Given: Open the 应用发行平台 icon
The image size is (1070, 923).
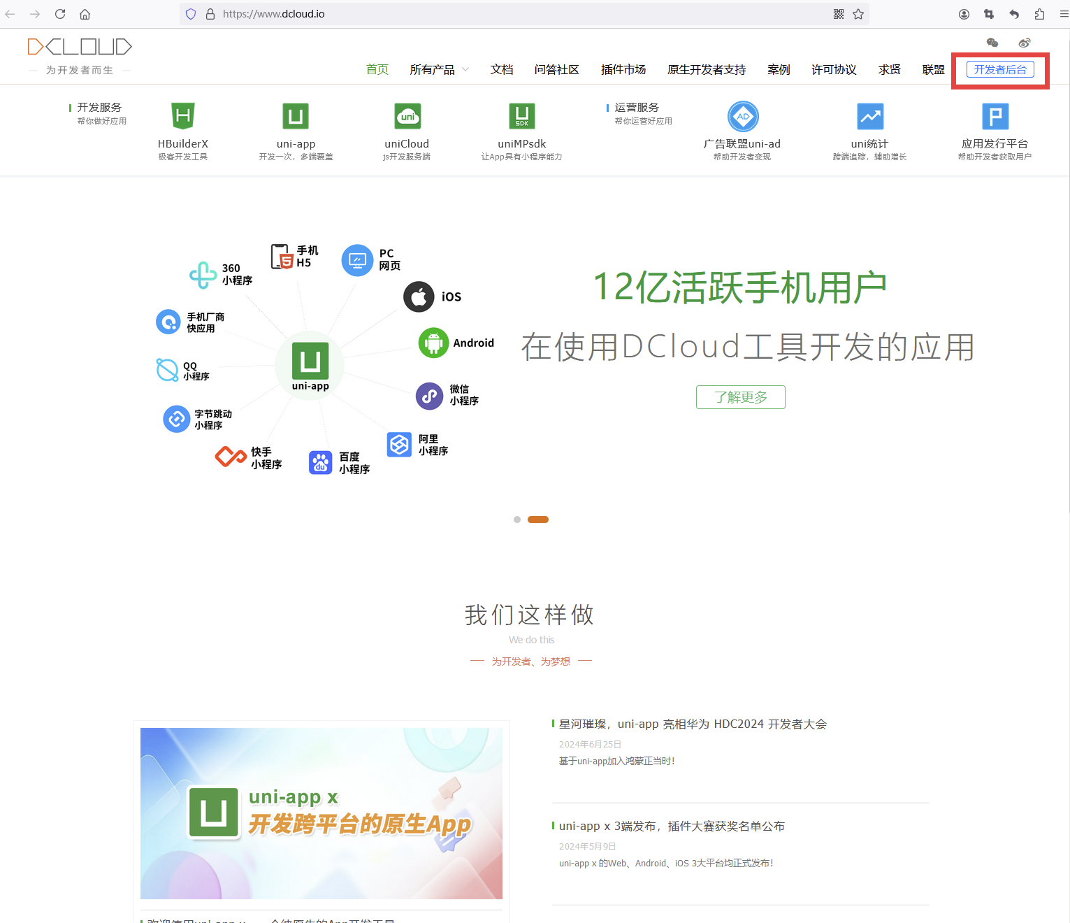Looking at the screenshot, I should coord(995,116).
